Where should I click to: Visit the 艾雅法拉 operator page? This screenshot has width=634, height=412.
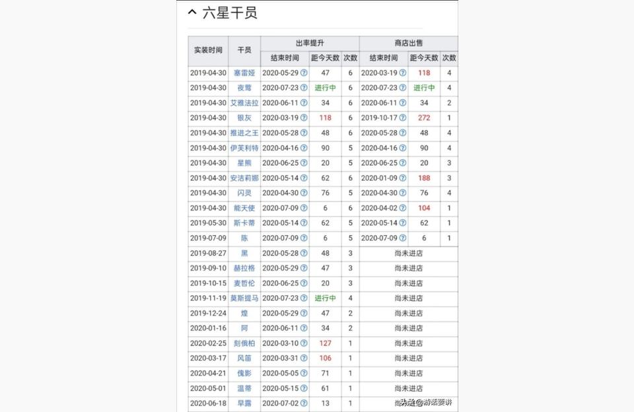pyautogui.click(x=244, y=103)
